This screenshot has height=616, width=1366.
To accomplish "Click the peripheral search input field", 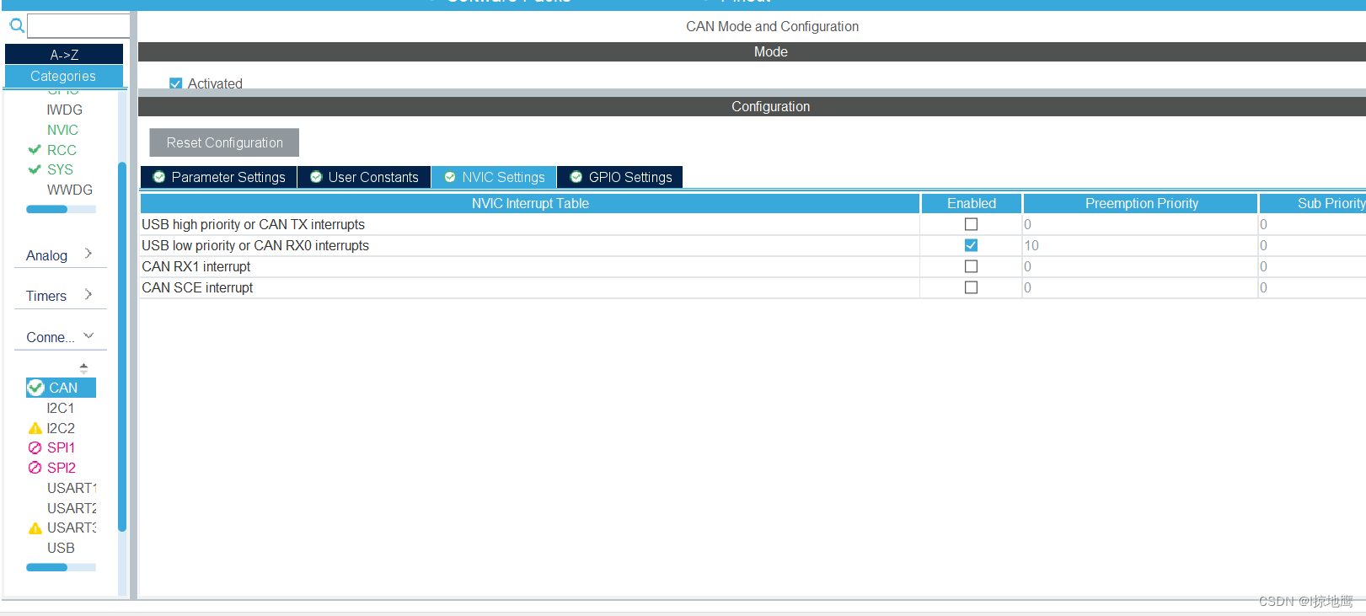I will (x=78, y=25).
